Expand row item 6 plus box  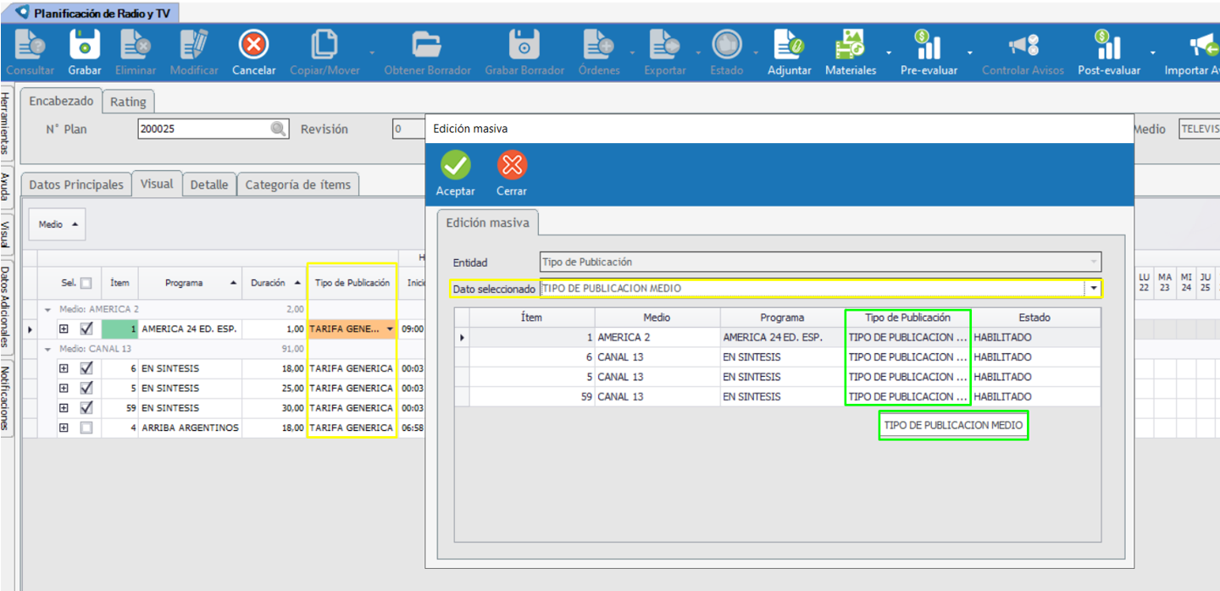(64, 368)
